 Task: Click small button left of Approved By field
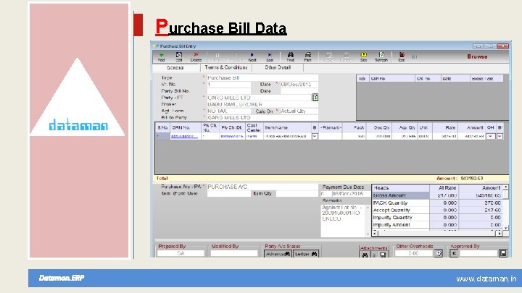[454, 253]
